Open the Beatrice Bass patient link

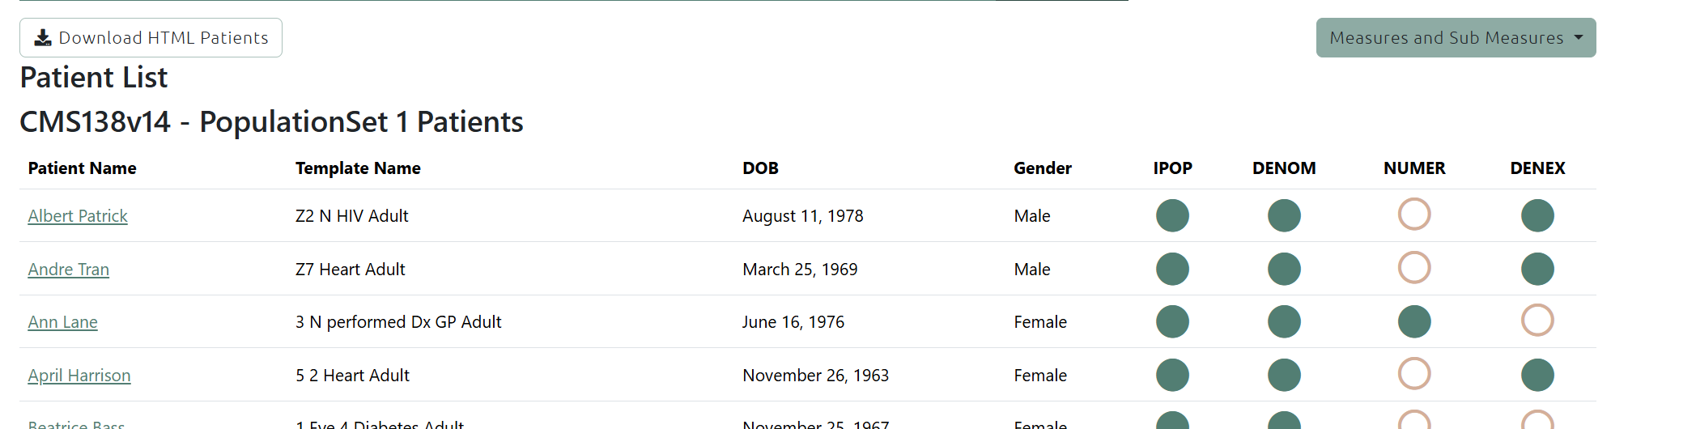(x=76, y=423)
